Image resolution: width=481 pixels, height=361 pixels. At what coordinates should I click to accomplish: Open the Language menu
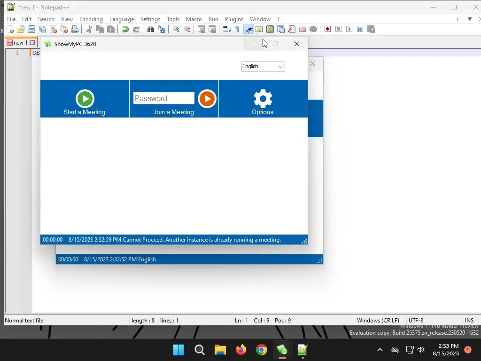122,19
